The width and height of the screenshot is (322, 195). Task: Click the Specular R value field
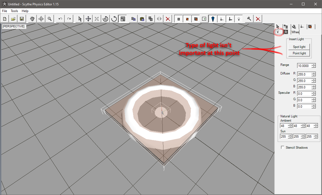[x=304, y=93]
